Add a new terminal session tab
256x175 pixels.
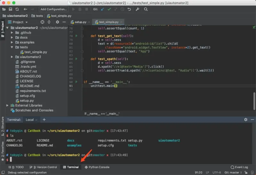(x=44, y=120)
